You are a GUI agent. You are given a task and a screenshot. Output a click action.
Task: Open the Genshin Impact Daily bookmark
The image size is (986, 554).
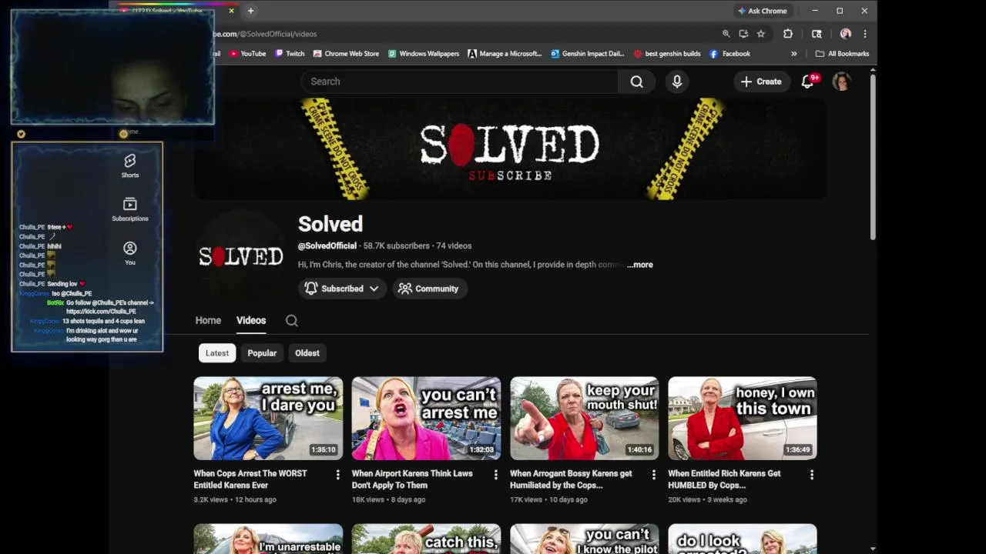[588, 54]
